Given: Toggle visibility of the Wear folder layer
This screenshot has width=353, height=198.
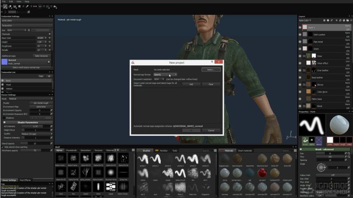Looking at the screenshot, I should (300, 56).
